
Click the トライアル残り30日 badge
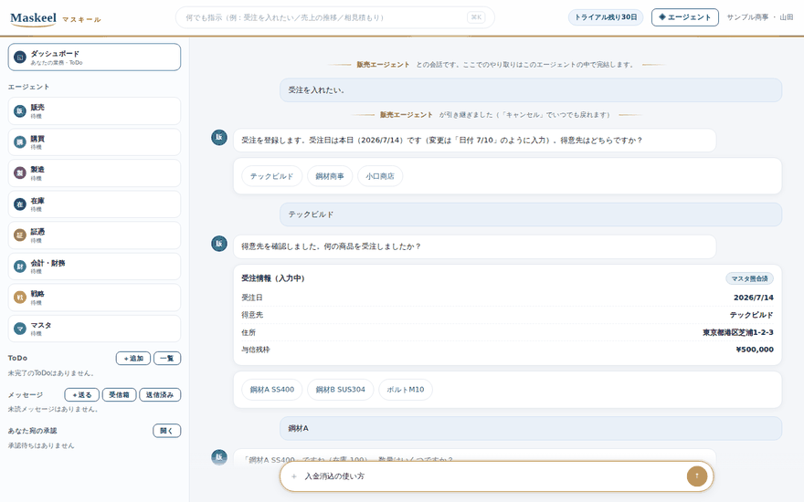pyautogui.click(x=606, y=17)
